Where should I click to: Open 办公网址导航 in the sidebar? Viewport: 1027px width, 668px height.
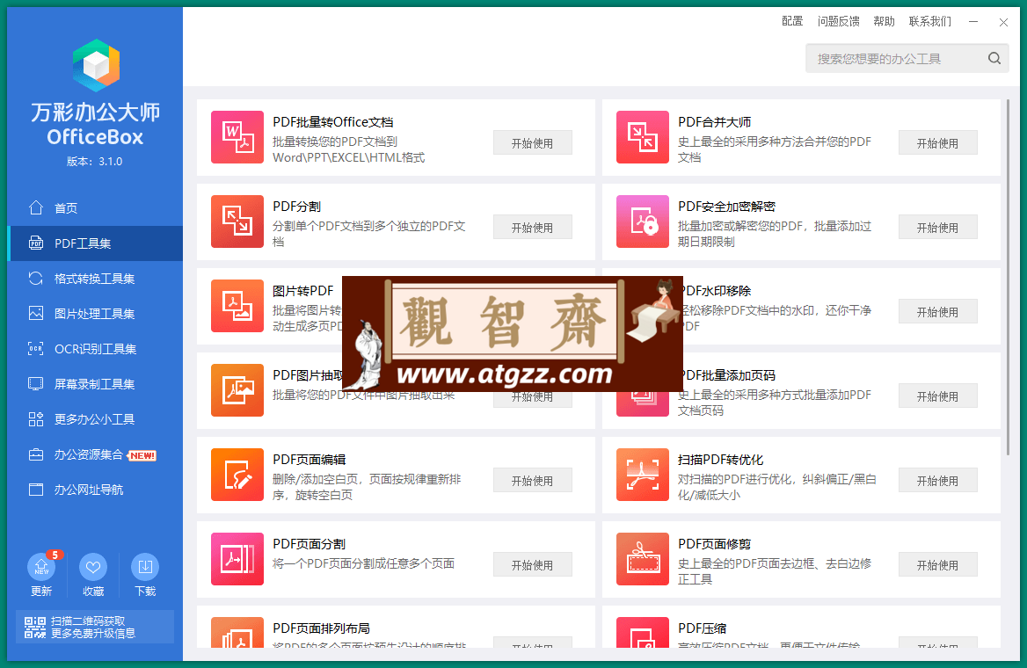pos(96,490)
